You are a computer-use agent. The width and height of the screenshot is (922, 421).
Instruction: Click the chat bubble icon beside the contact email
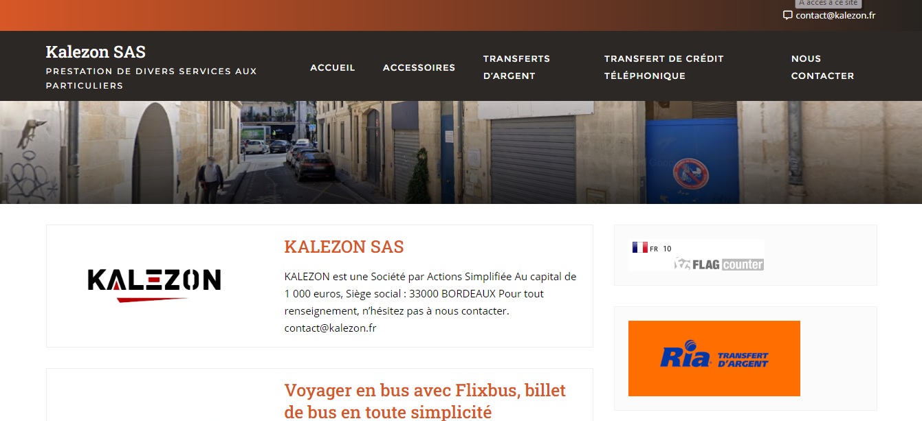(x=788, y=15)
